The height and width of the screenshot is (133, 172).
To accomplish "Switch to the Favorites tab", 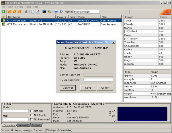I will (x=9, y=125).
